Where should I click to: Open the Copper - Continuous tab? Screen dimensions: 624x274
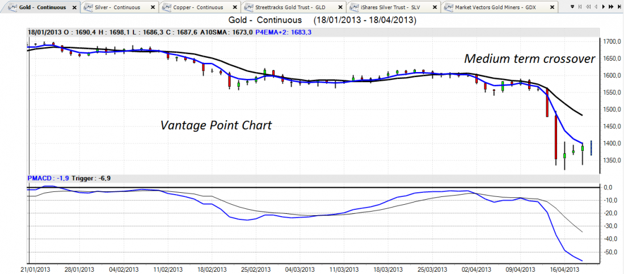[195, 8]
